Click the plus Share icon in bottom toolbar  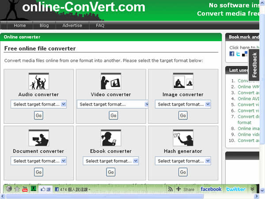point(185,189)
